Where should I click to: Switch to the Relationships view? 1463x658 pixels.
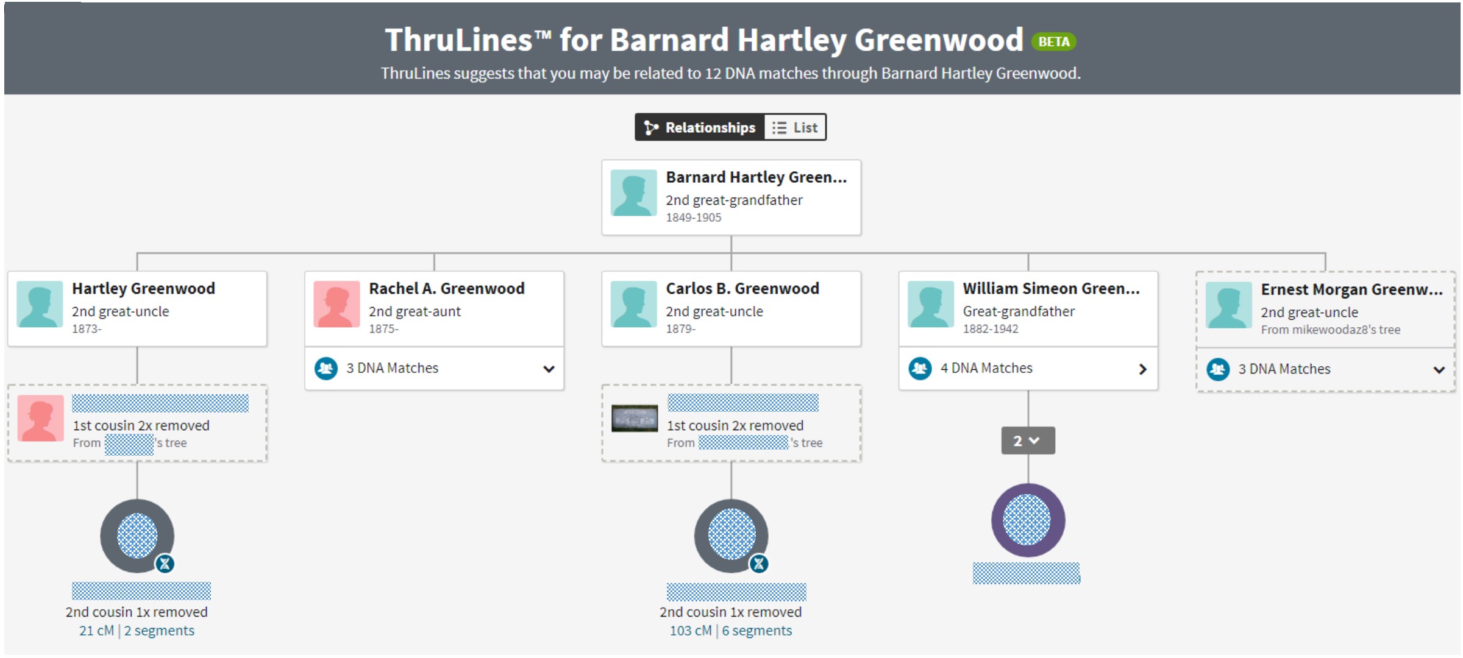click(700, 127)
